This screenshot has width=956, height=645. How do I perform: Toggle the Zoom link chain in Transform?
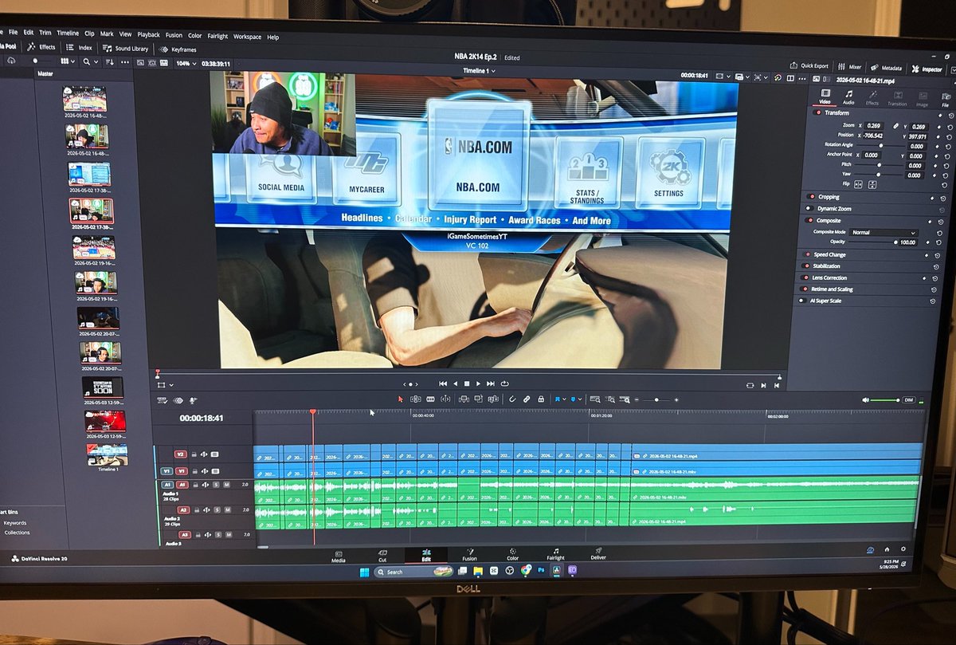[895, 126]
